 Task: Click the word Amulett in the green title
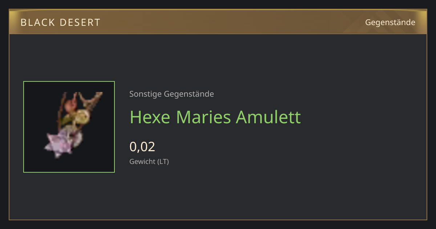[268, 117]
